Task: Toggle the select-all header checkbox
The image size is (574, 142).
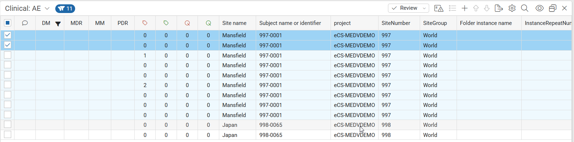Action: coord(8,23)
